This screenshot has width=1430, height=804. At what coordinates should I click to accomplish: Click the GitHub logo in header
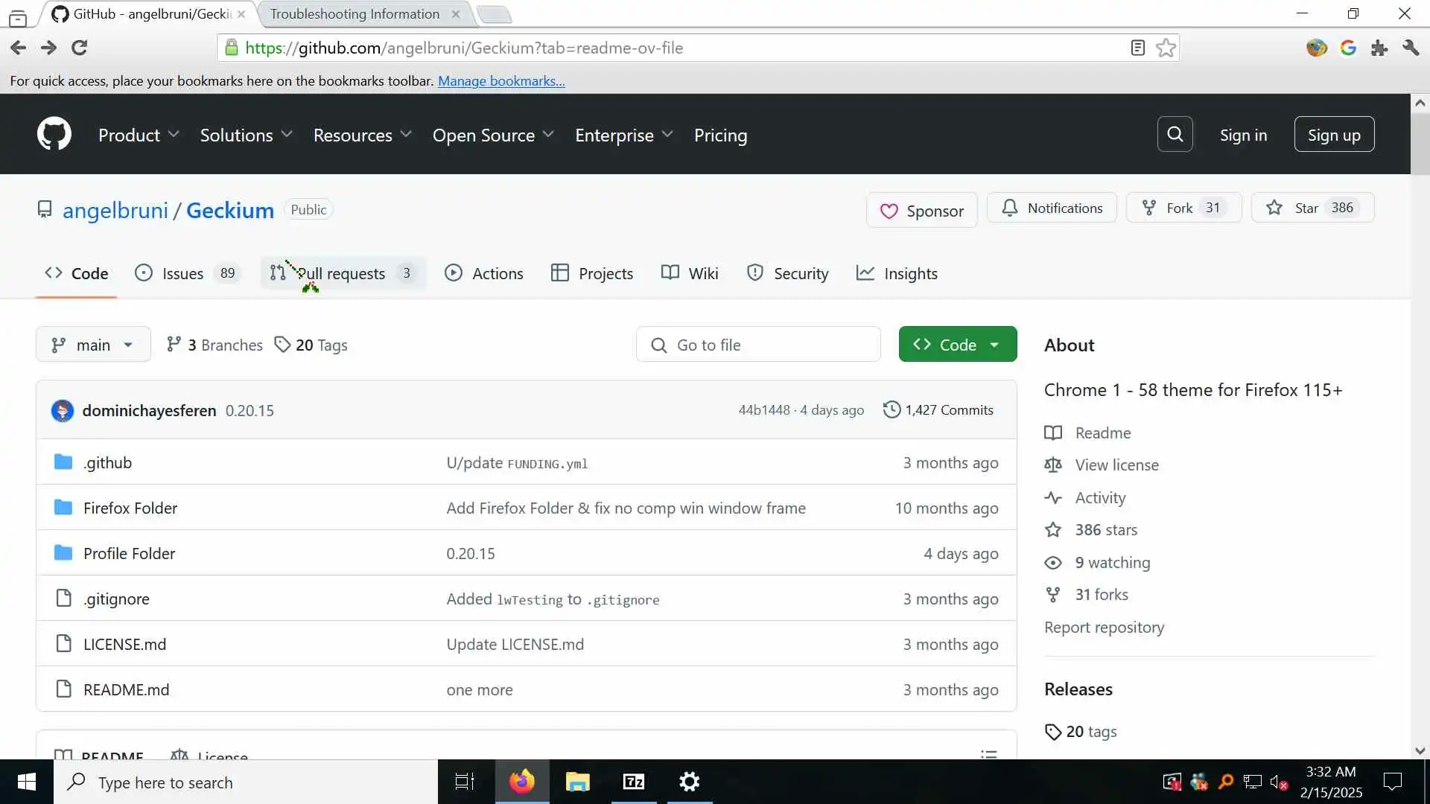(x=54, y=134)
